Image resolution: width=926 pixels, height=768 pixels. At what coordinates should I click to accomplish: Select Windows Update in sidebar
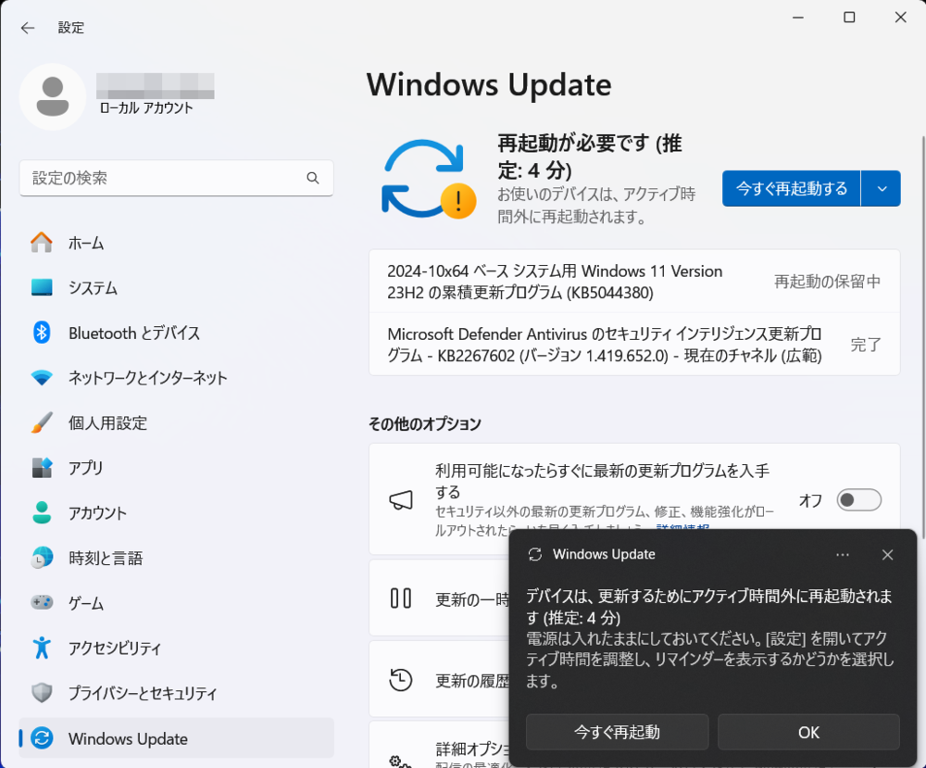tap(176, 737)
